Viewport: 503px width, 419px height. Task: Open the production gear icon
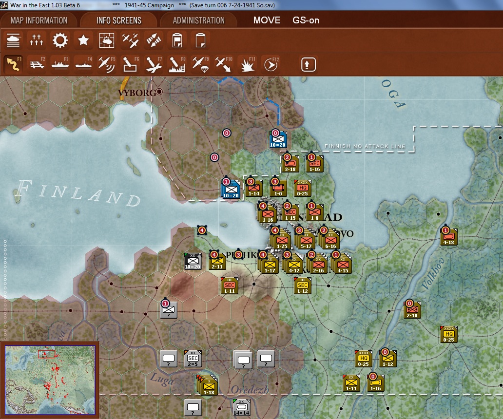(60, 41)
